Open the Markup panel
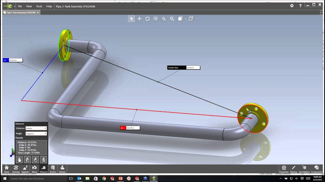 294,169
